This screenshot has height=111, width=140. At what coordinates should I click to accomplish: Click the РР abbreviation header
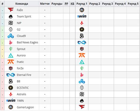pyautogui.click(x=66, y=4)
